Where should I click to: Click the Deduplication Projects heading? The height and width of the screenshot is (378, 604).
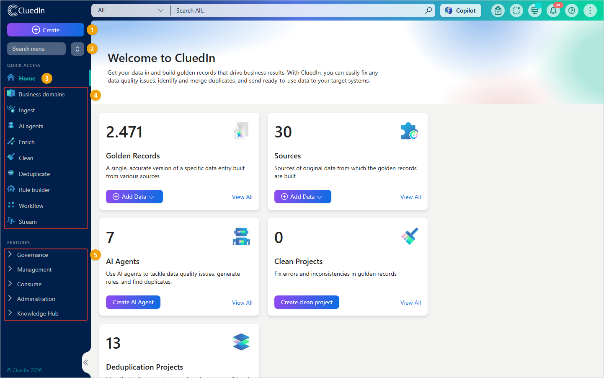tap(145, 367)
